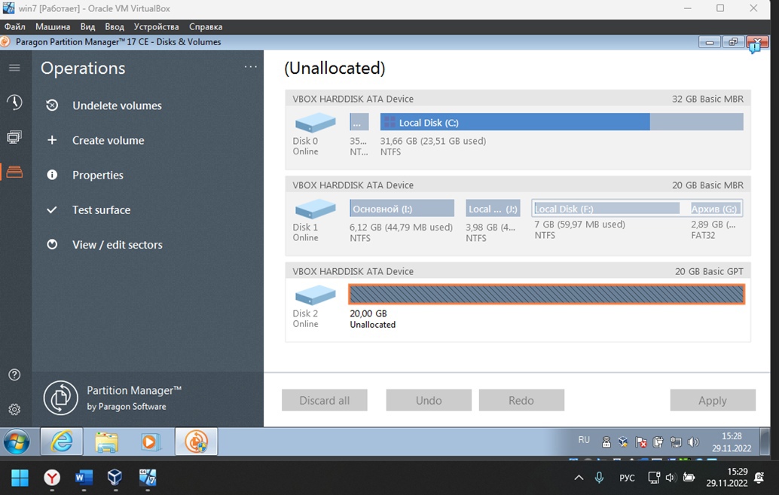Switch the host РУС input language
Image resolution: width=779 pixels, height=495 pixels.
coord(627,478)
